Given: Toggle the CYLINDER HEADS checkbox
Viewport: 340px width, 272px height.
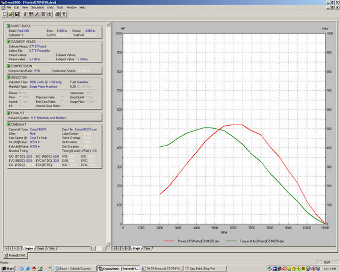Looking at the screenshot, I should 8,42.
